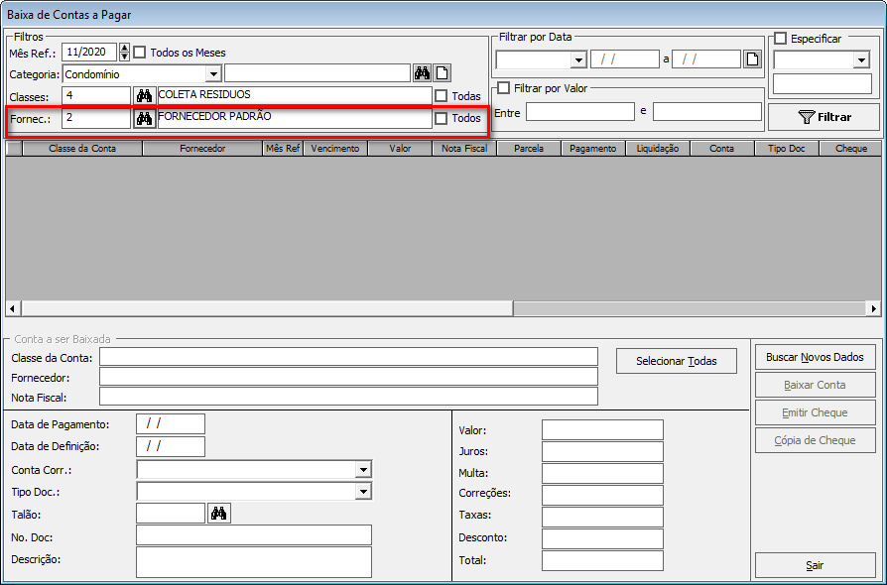Focus the Juros input field

point(602,451)
